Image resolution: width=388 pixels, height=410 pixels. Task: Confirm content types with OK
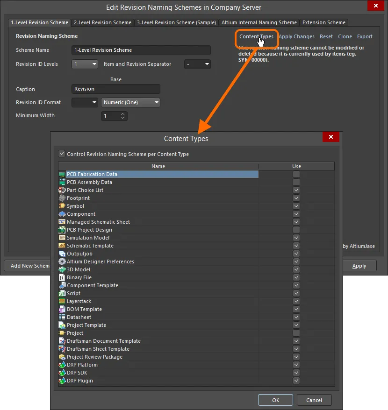click(x=275, y=400)
